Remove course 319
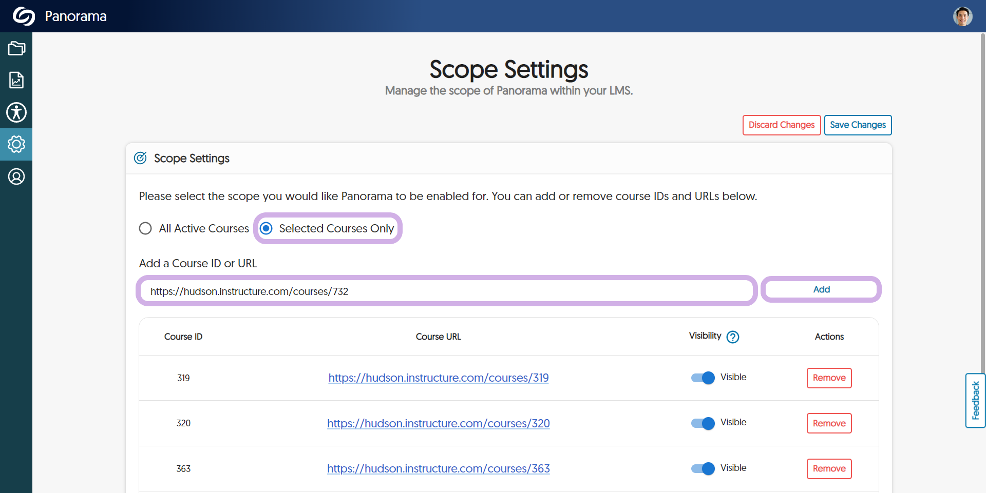 (829, 378)
